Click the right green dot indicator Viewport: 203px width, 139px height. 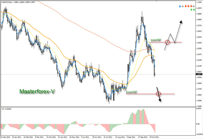(194, 10)
